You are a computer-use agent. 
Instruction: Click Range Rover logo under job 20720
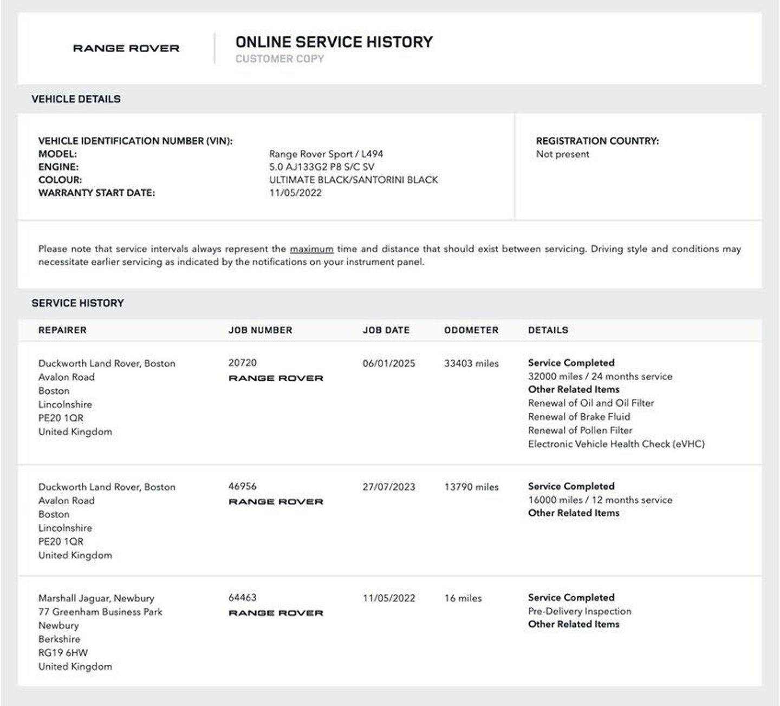point(276,378)
